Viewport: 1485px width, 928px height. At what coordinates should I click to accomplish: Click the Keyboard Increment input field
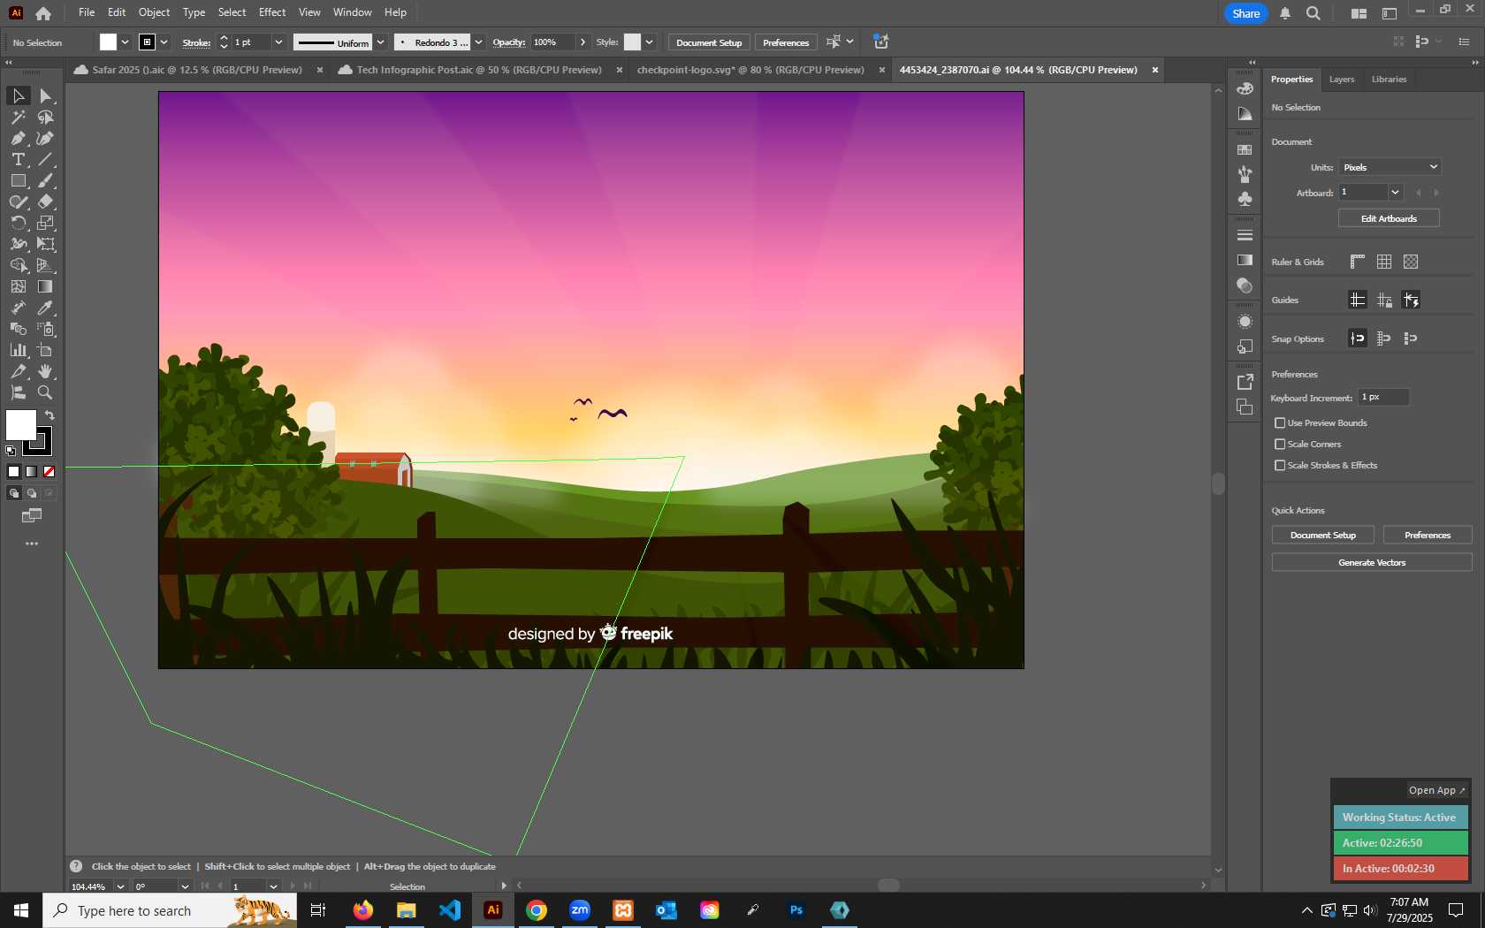point(1383,398)
